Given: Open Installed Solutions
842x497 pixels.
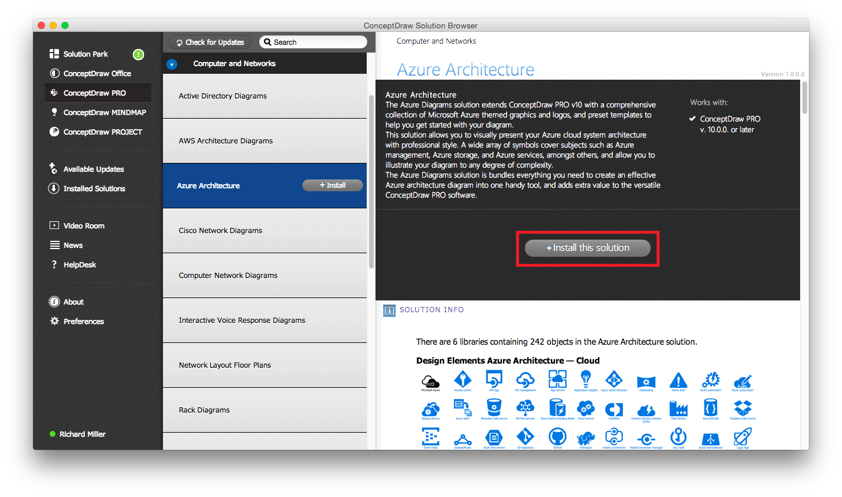Looking at the screenshot, I should (87, 188).
